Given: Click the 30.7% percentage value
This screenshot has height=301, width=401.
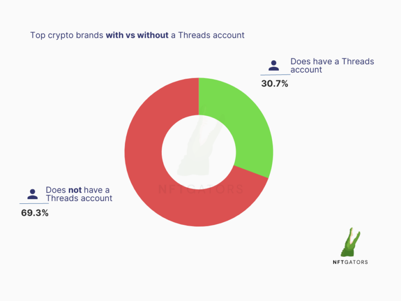Looking at the screenshot, I should coord(275,84).
